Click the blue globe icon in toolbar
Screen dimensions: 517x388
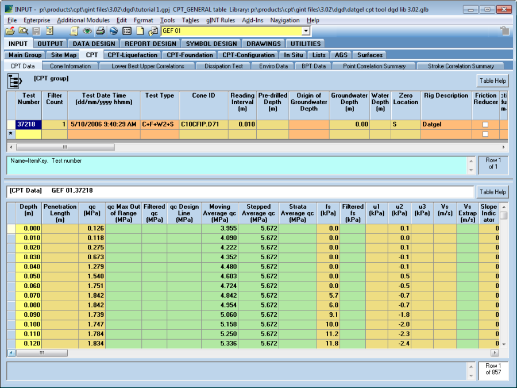(x=113, y=31)
